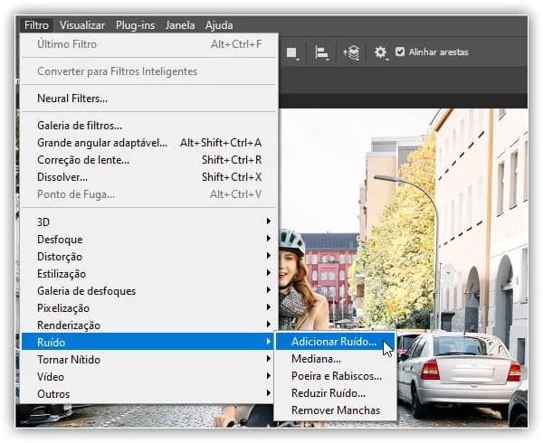Click the path alignment icon
Viewport: 543px width, 443px height.
(321, 53)
